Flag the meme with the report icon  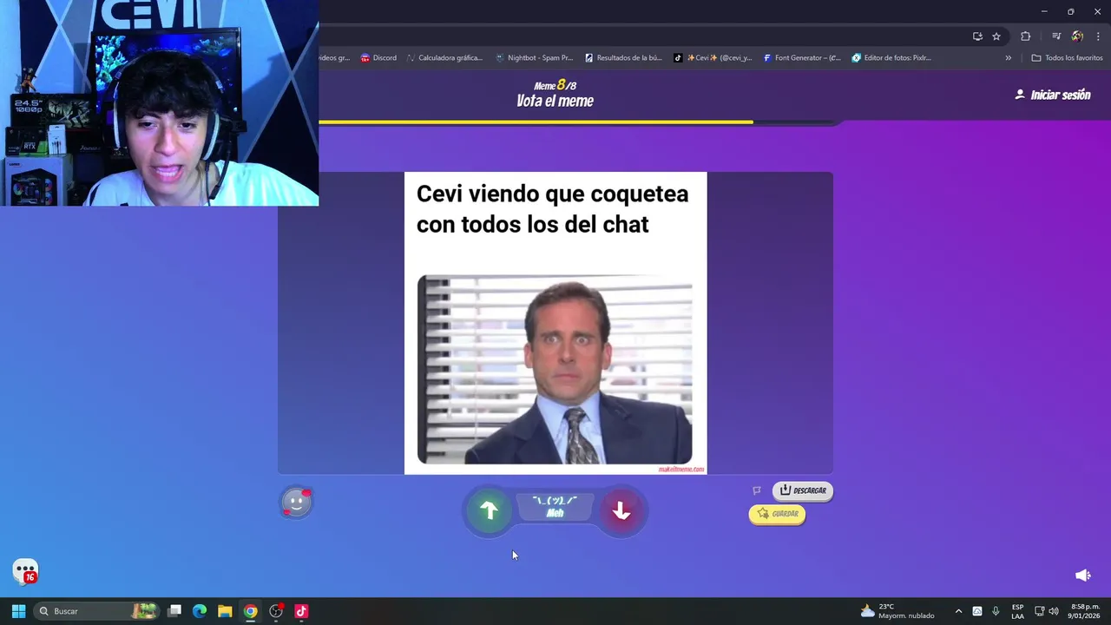click(757, 490)
